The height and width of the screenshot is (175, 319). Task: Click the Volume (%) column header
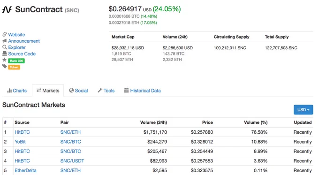(256, 122)
